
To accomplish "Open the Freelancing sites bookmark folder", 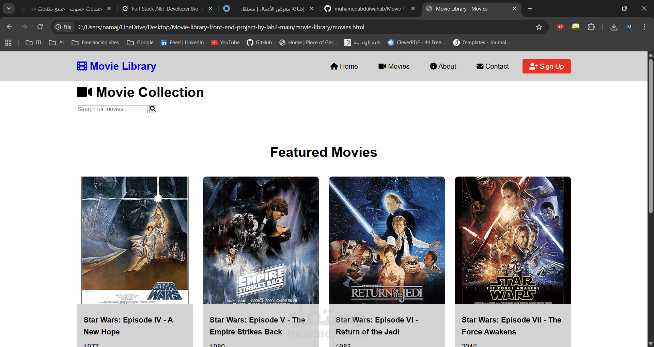I will [x=95, y=43].
